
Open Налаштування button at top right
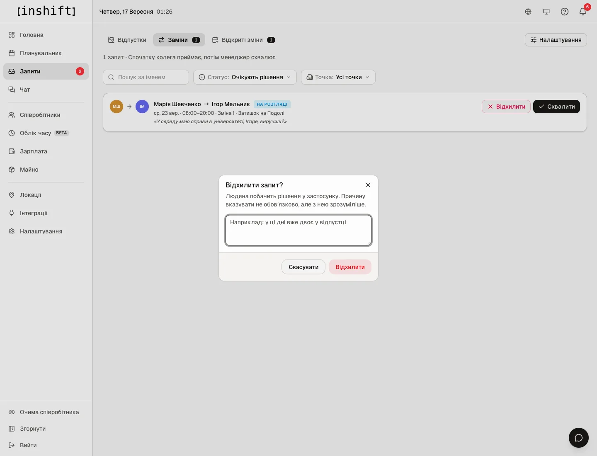tap(556, 40)
